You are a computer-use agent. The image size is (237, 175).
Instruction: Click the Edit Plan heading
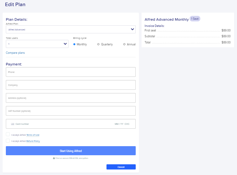(x=15, y=5)
